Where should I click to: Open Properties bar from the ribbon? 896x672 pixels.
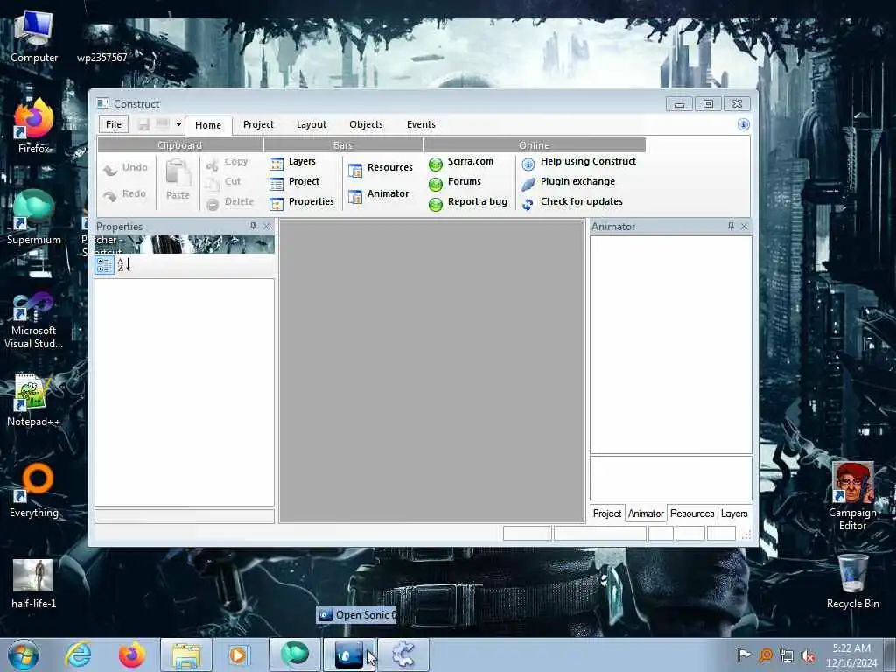pyautogui.click(x=302, y=202)
